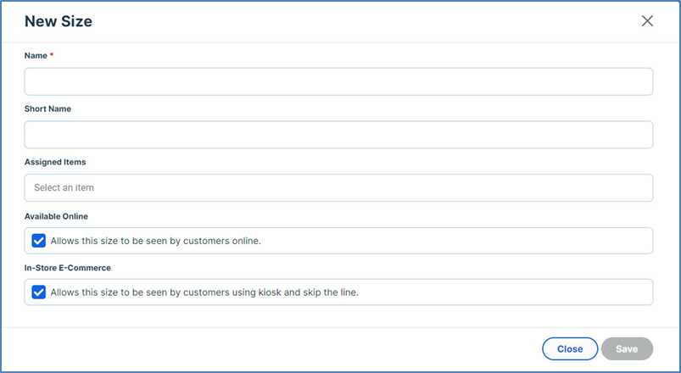
Task: Click into the Name text field
Action: pos(338,81)
